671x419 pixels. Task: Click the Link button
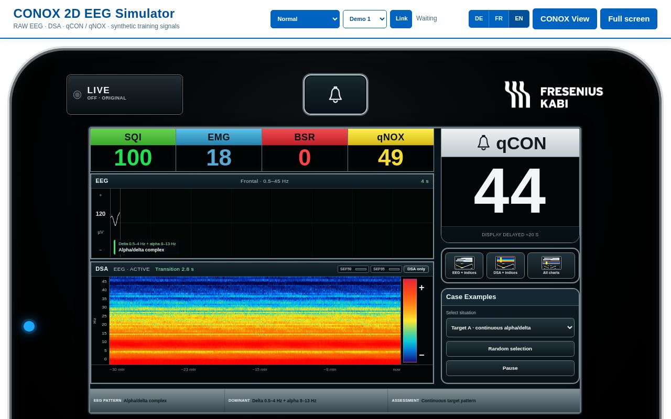(401, 19)
